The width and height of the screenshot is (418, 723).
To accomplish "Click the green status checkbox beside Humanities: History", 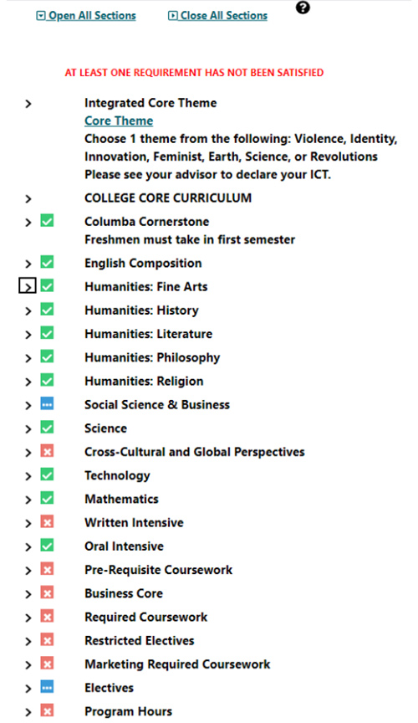I will [47, 309].
